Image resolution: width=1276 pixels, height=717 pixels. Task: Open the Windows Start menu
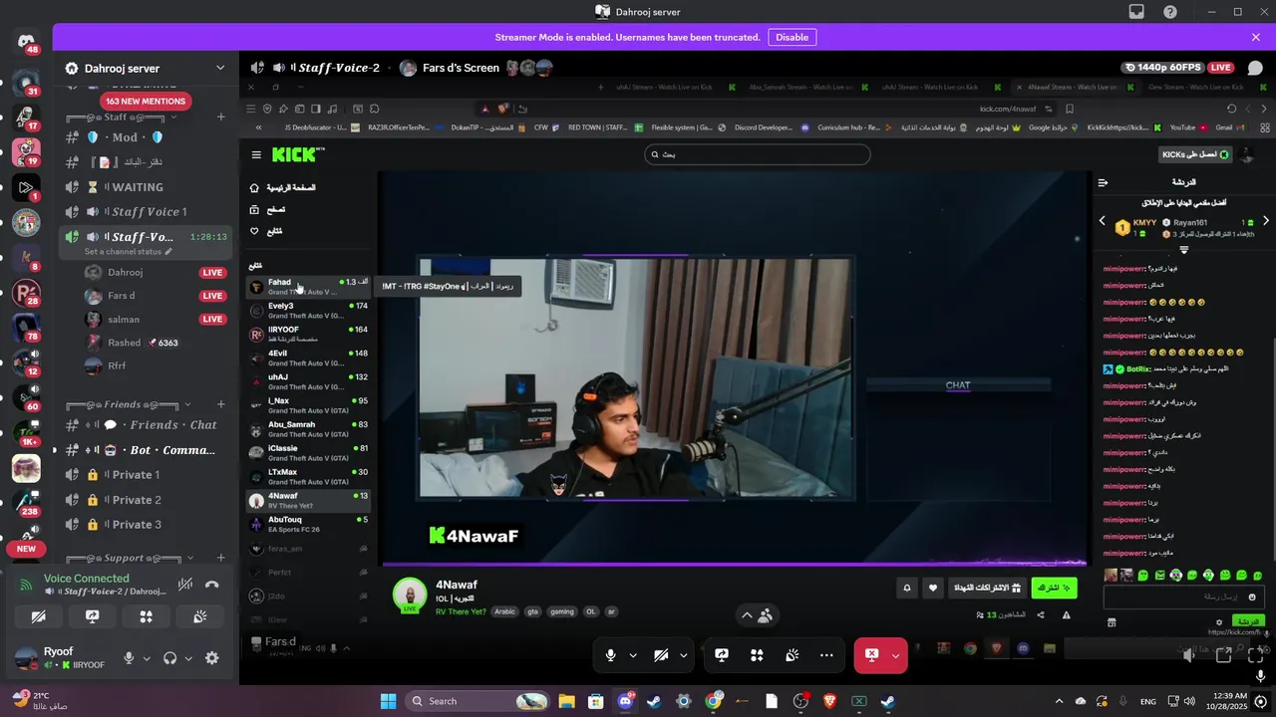[x=388, y=701]
